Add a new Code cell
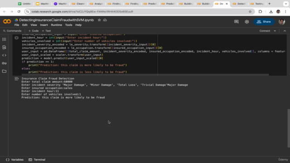Image resolution: width=290 pixels, height=163 pixels. tap(34, 31)
